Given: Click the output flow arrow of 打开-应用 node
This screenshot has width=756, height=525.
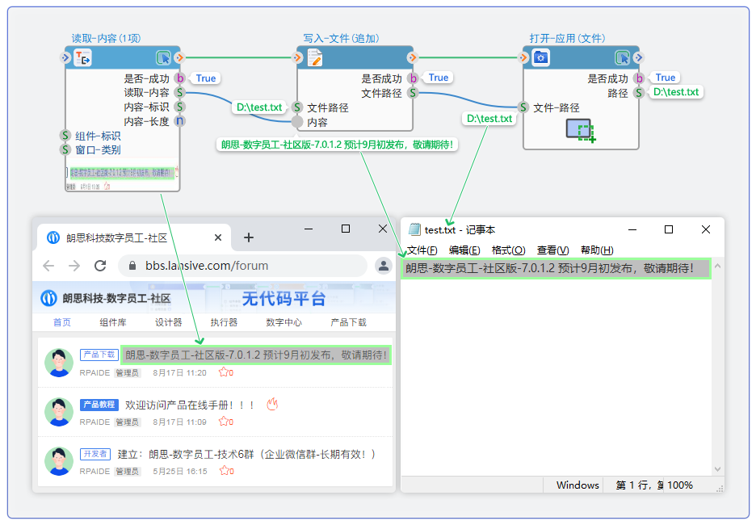Looking at the screenshot, I should (x=639, y=57).
